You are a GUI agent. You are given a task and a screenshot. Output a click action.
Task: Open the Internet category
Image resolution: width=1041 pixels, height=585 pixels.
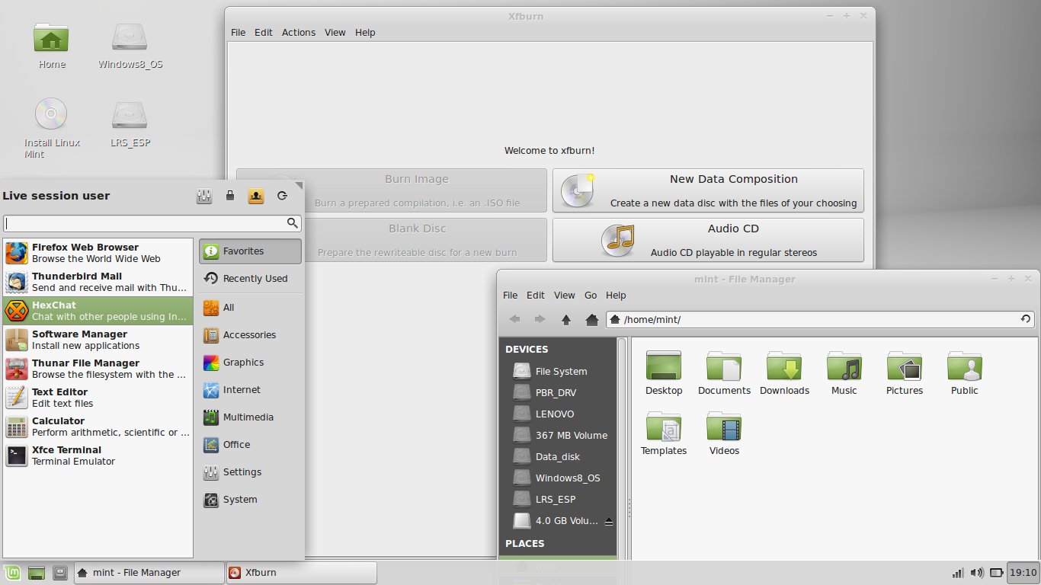[250, 390]
